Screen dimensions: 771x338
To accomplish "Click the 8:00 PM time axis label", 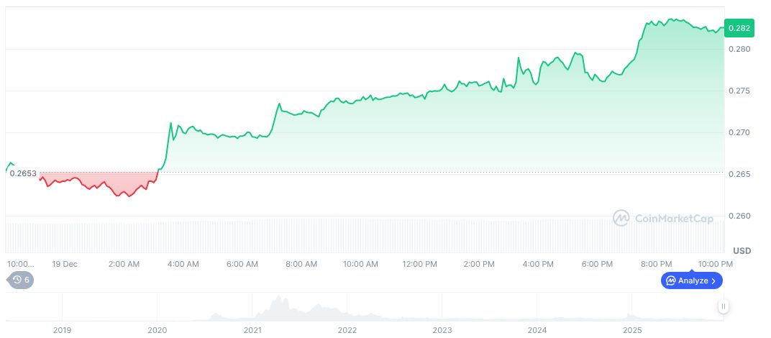I will pos(656,264).
